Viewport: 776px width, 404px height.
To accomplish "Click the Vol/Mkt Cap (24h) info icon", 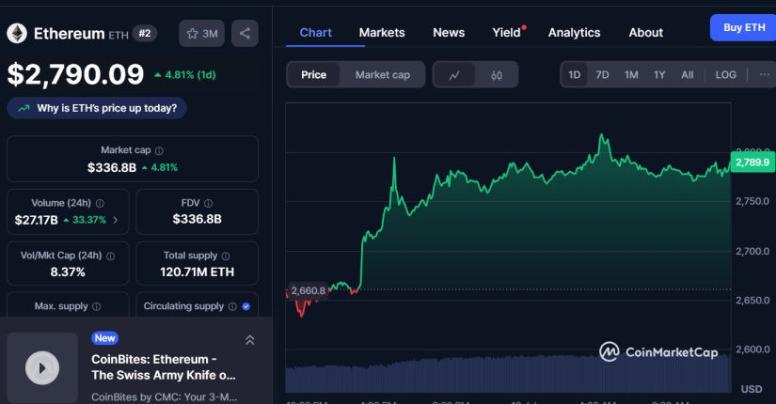I will click(x=111, y=256).
